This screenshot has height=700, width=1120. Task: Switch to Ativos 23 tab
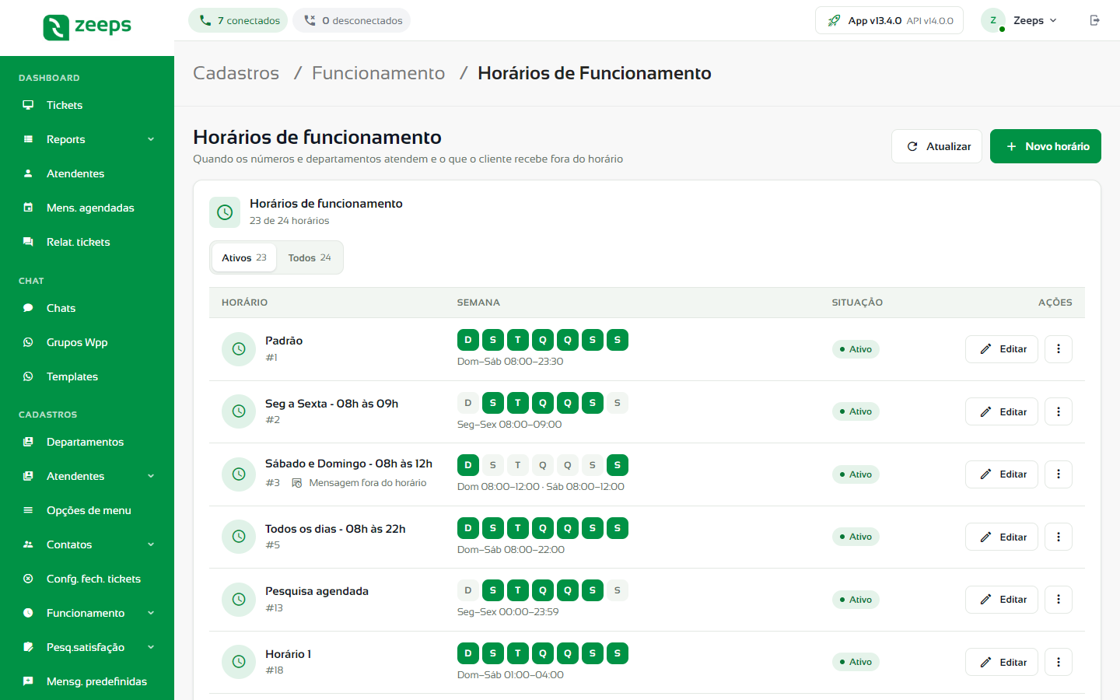[x=244, y=257]
